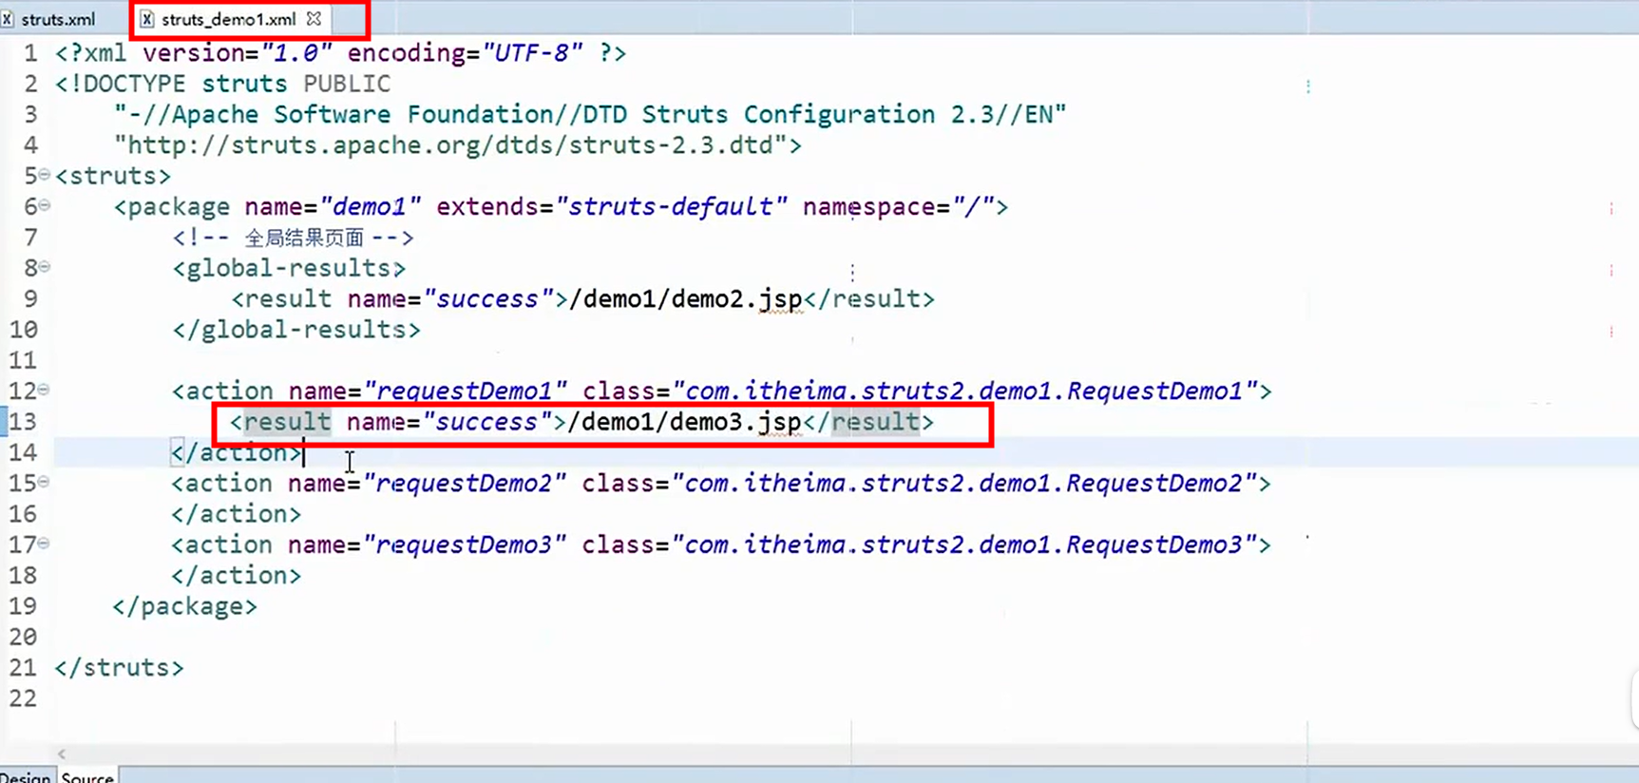Collapse the <struts> element on line 5
Viewport: 1639px width, 783px height.
click(x=45, y=175)
